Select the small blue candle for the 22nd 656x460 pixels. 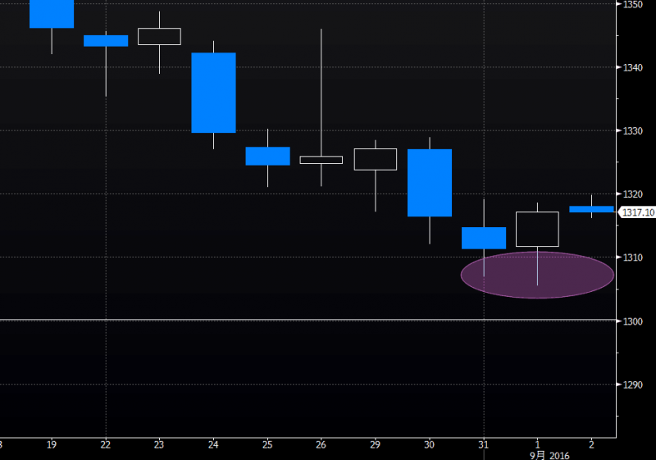pos(106,40)
